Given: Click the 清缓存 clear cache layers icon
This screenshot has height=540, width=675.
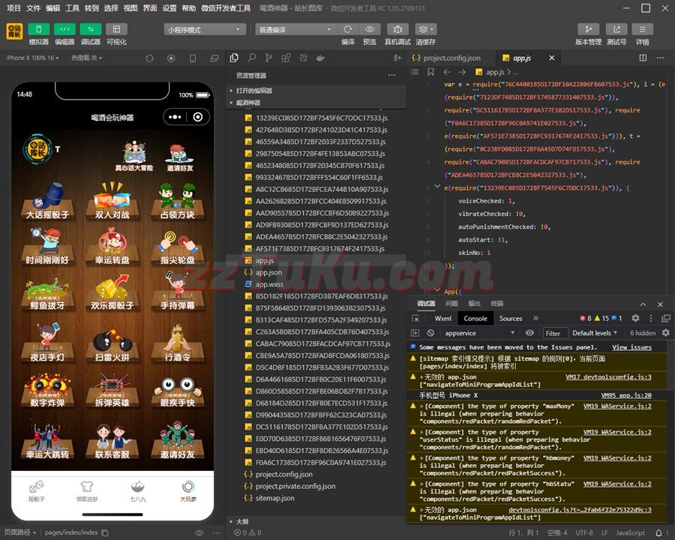Looking at the screenshot, I should pos(425,29).
